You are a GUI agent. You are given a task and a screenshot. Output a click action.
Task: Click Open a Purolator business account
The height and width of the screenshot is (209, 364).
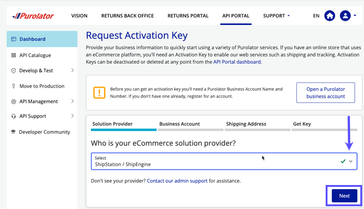tap(325, 93)
